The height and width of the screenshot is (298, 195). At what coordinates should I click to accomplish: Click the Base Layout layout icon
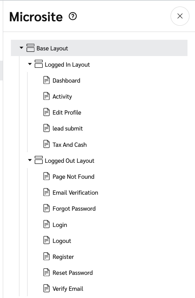pyautogui.click(x=30, y=48)
